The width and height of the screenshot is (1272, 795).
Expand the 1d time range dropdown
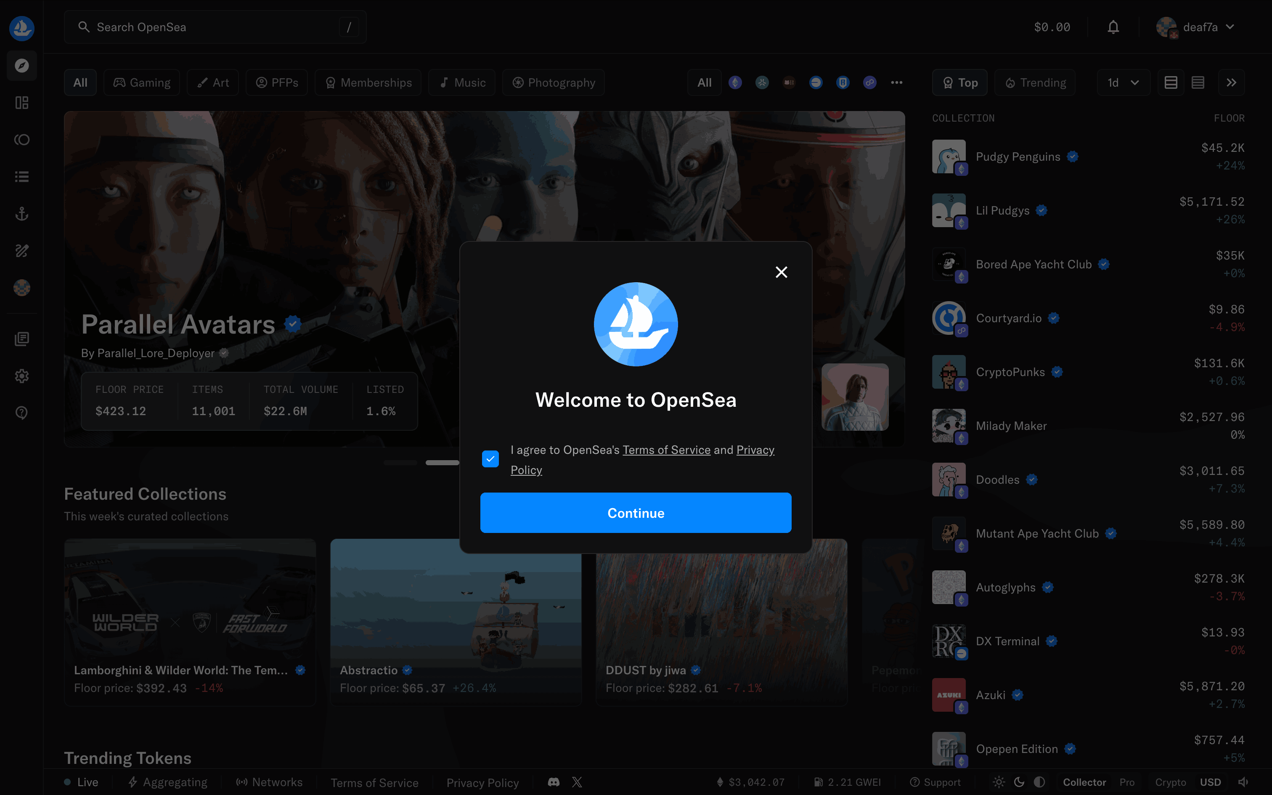click(1123, 82)
